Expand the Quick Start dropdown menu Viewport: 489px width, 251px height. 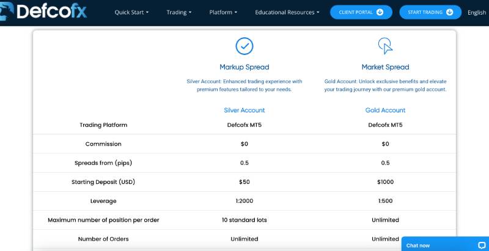131,12
